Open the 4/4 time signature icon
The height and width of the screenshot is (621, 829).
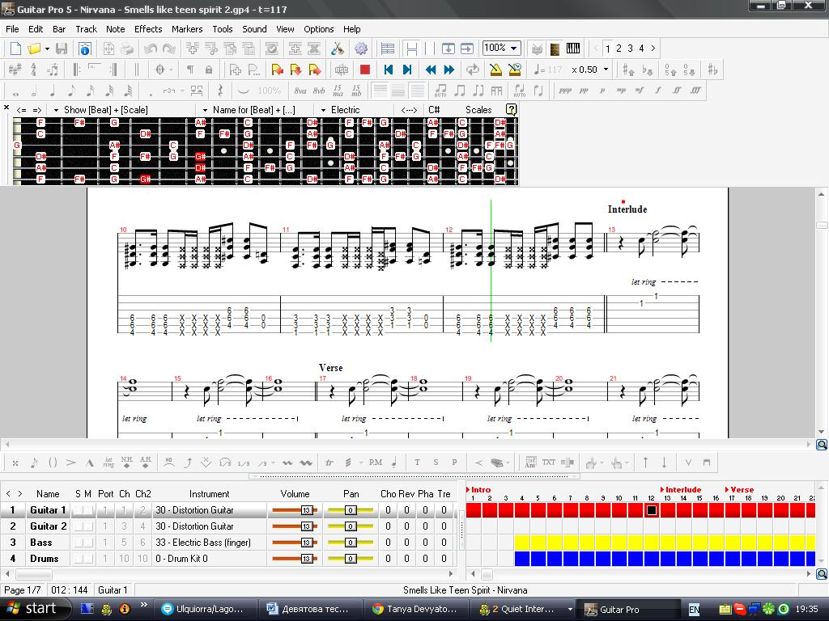point(33,70)
